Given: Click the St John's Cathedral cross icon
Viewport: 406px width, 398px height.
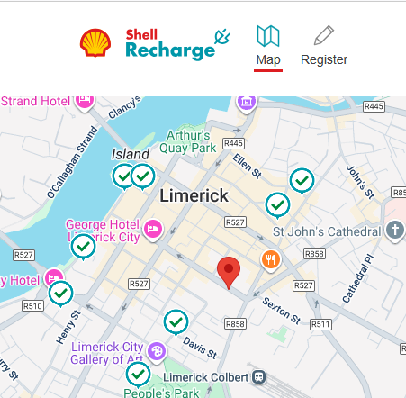Looking at the screenshot, I should [x=395, y=231].
